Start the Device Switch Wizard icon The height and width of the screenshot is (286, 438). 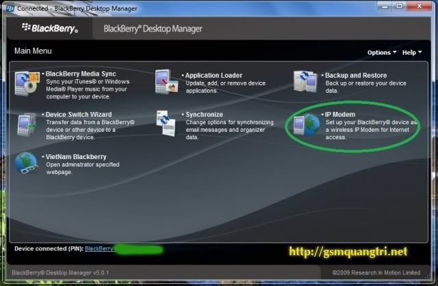click(x=27, y=124)
